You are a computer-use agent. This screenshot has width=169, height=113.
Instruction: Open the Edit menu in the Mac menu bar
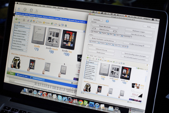tap(44, 6)
